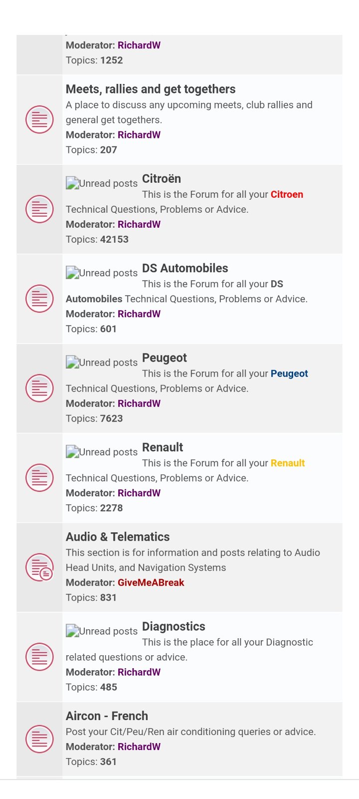Open the Diagnostics forum title
The image size is (359, 799).
[x=174, y=626]
